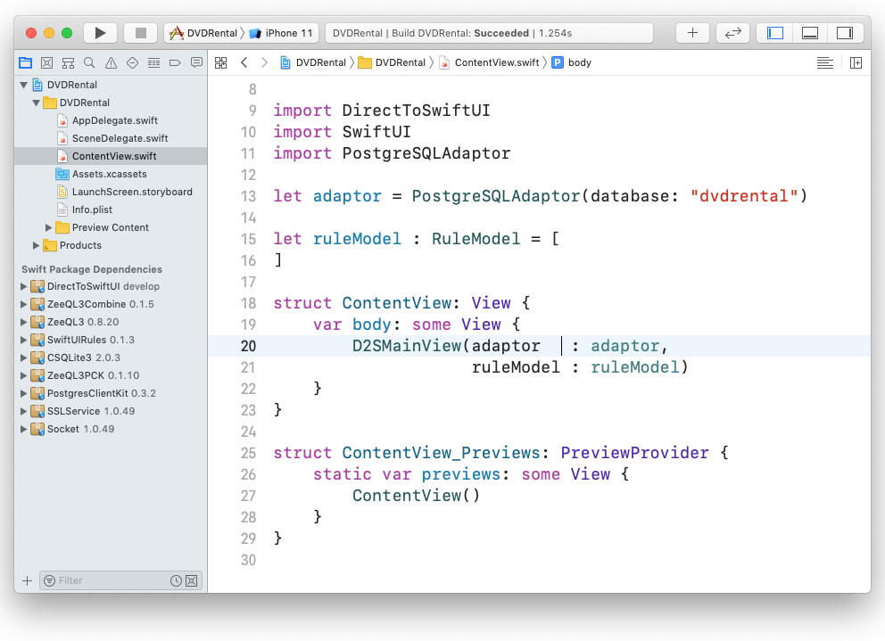
Task: Open LaunchScreen.storyboard file
Action: pyautogui.click(x=111, y=192)
